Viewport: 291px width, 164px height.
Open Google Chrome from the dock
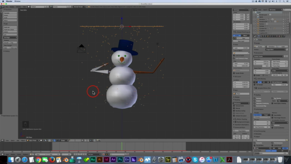point(38,159)
